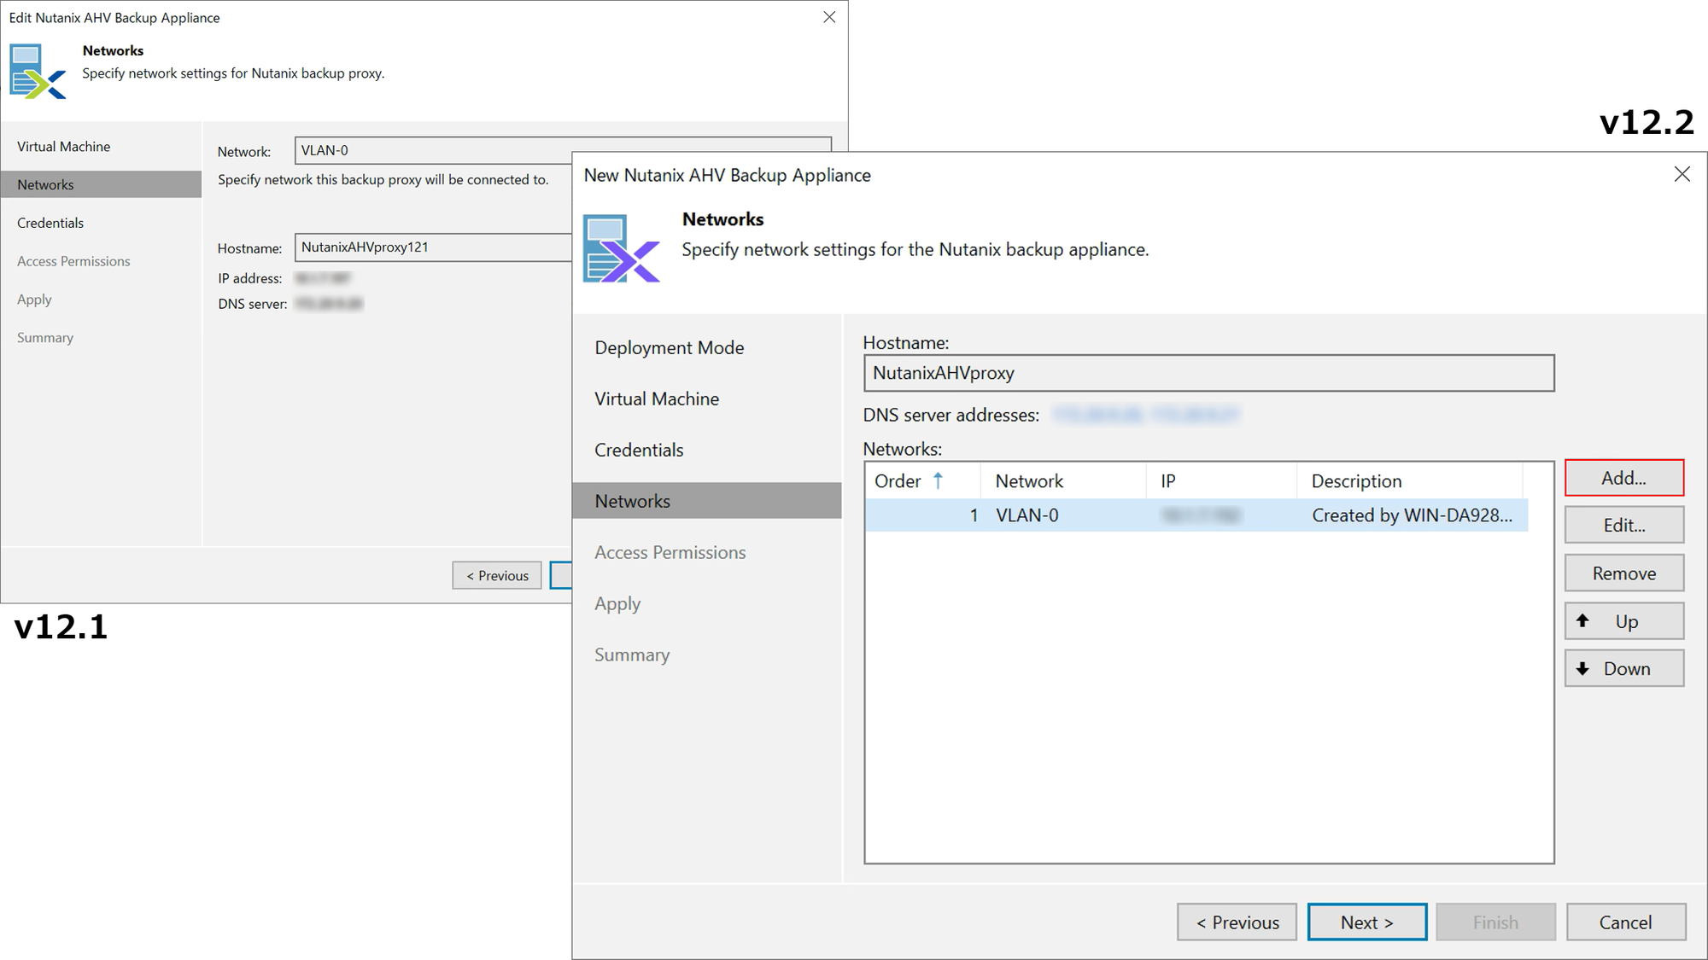Click Previous in the Edit appliance window

tap(497, 575)
